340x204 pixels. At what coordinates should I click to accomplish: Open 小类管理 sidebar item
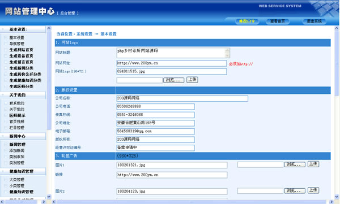16,185
